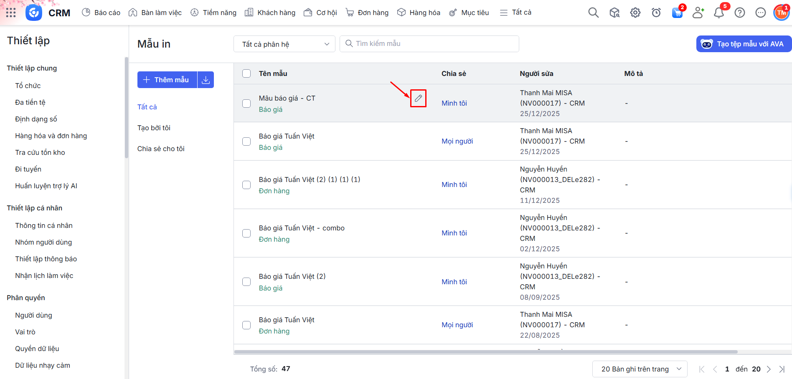Click the help question mark icon
The width and height of the screenshot is (792, 379).
coord(739,13)
